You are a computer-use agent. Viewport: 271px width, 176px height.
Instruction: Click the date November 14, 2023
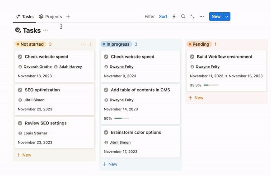[121, 109]
